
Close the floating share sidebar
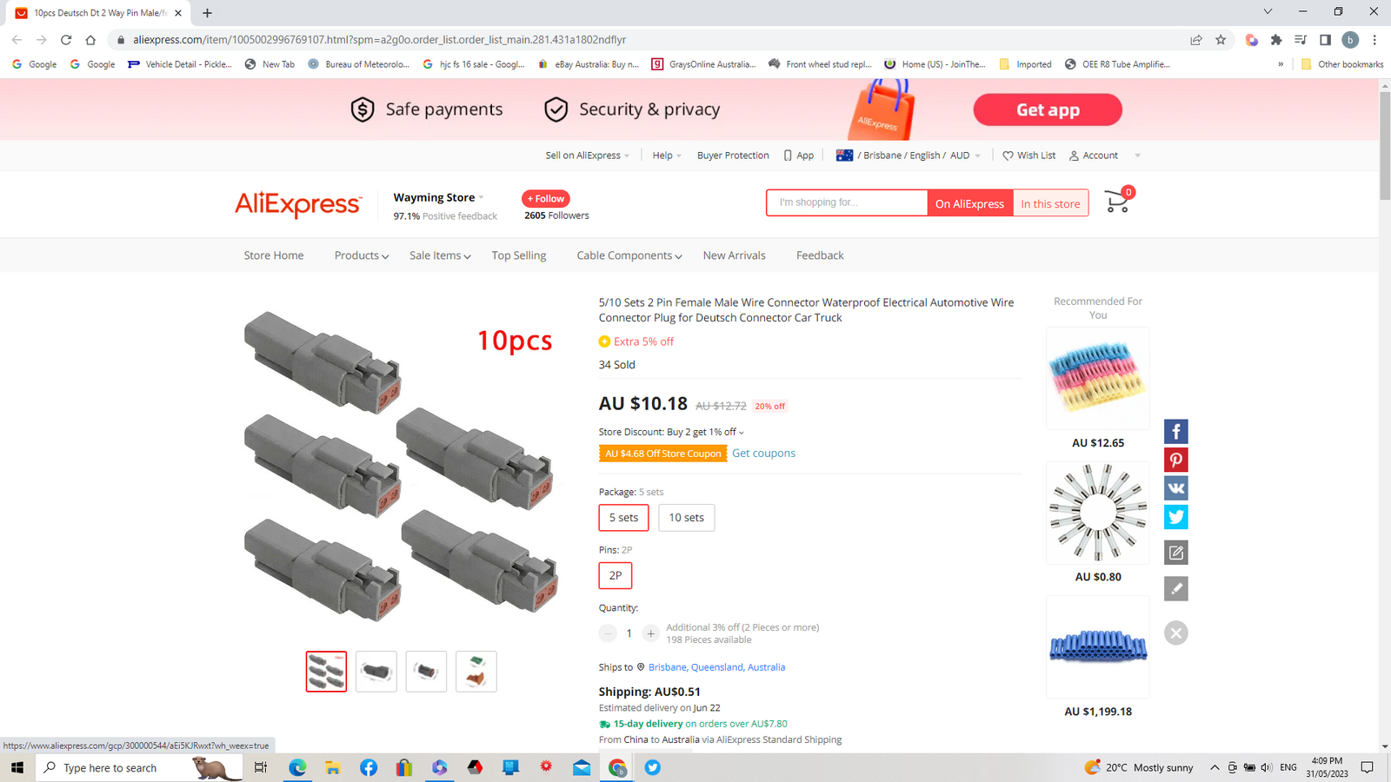click(1175, 633)
